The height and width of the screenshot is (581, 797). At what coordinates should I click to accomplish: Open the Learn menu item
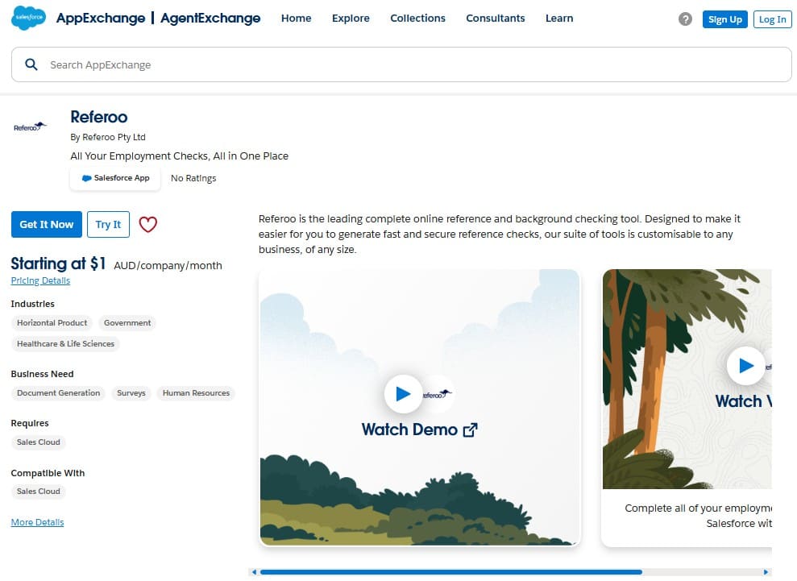[559, 19]
